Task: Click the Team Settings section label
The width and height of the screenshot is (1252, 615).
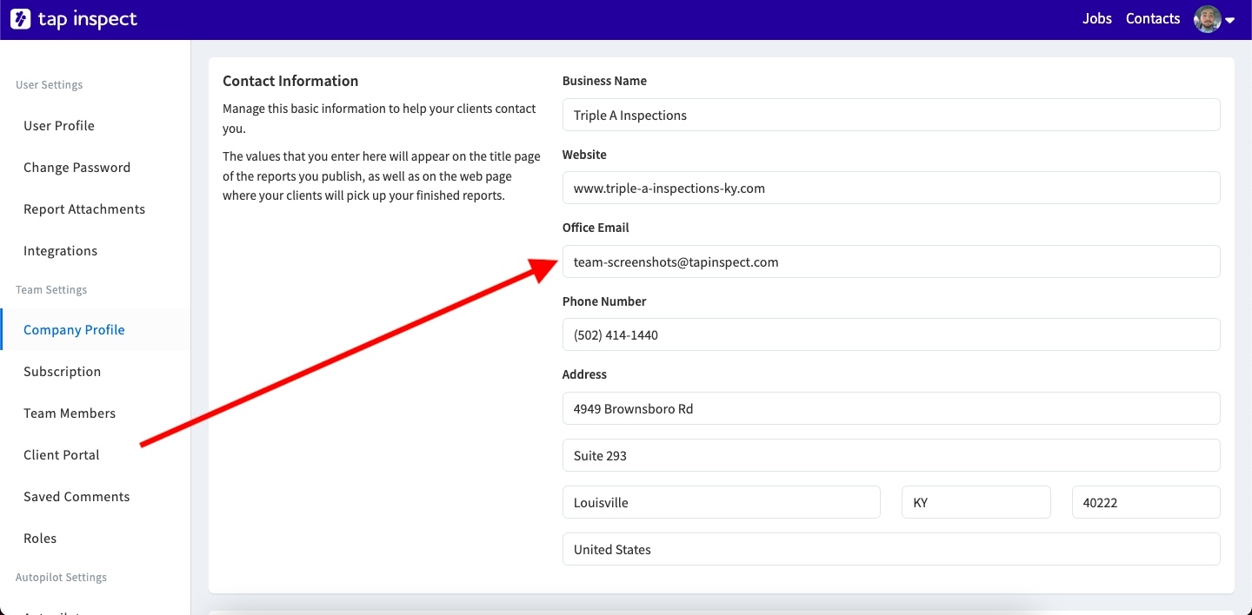Action: (51, 290)
